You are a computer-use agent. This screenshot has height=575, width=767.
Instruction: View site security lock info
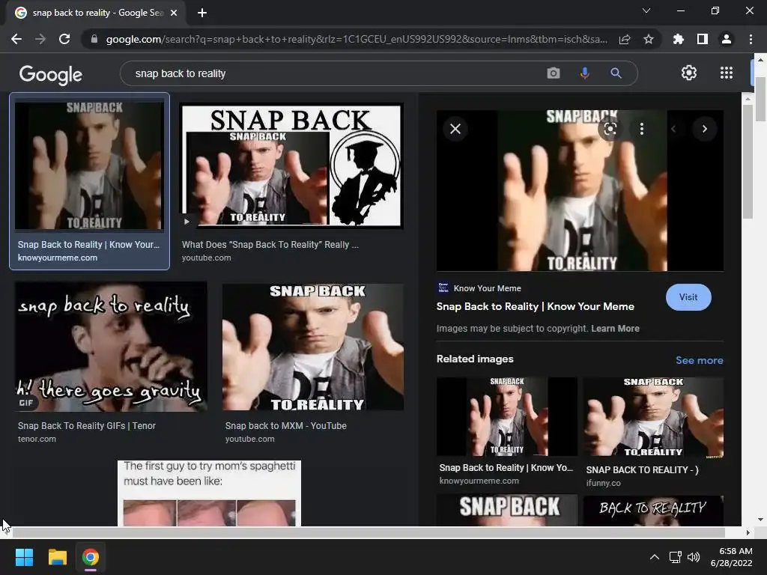(94, 39)
